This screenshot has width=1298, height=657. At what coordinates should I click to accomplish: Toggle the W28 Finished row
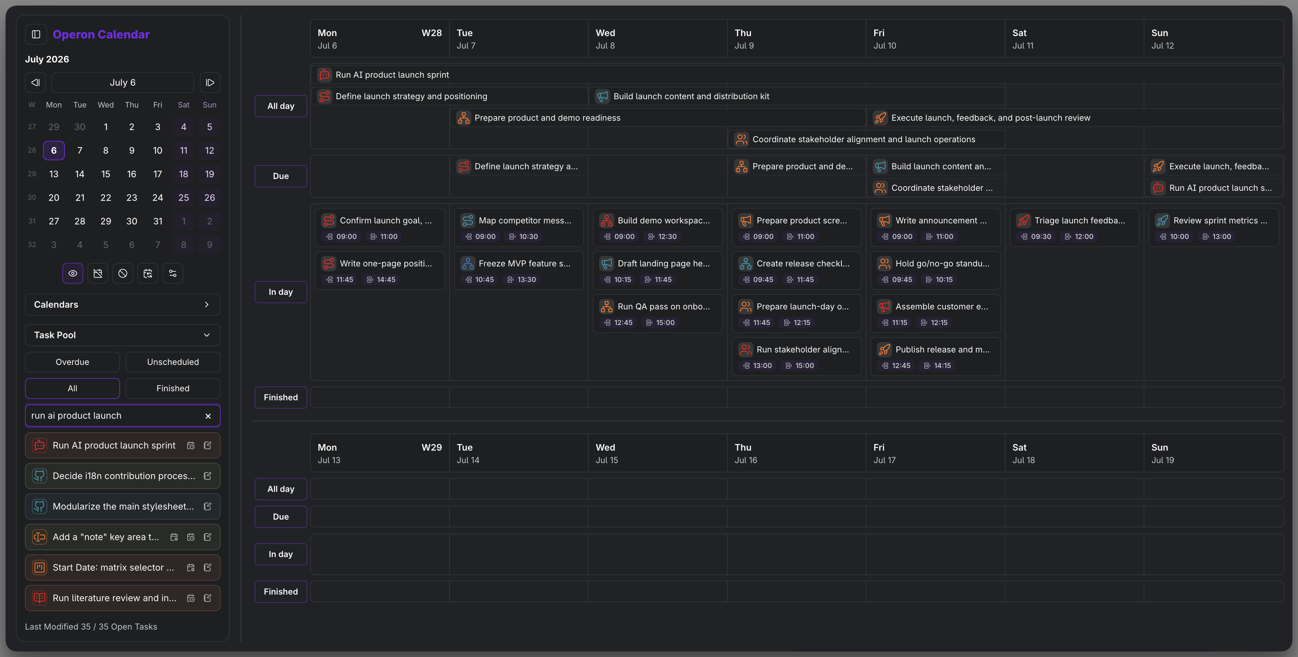click(x=281, y=398)
